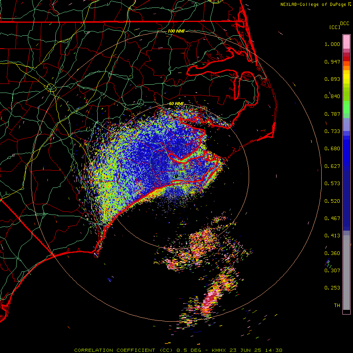353x353 pixels.
Task: Click the 23 JUN 25 date text
Action: pos(245,350)
